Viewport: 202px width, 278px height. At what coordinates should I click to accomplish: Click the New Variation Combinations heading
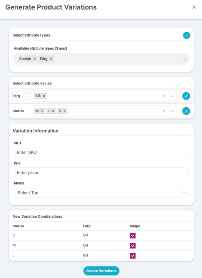37,216
